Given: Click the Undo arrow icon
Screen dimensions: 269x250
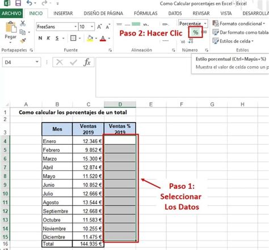Looking at the screenshot, I should [x=30, y=3].
